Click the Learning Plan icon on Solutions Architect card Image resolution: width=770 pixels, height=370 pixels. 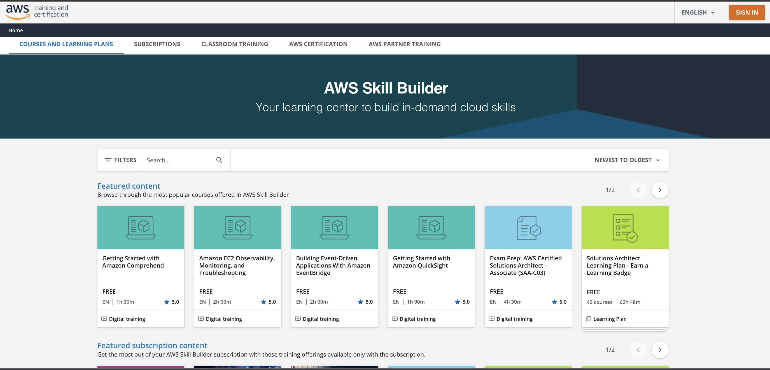[588, 319]
